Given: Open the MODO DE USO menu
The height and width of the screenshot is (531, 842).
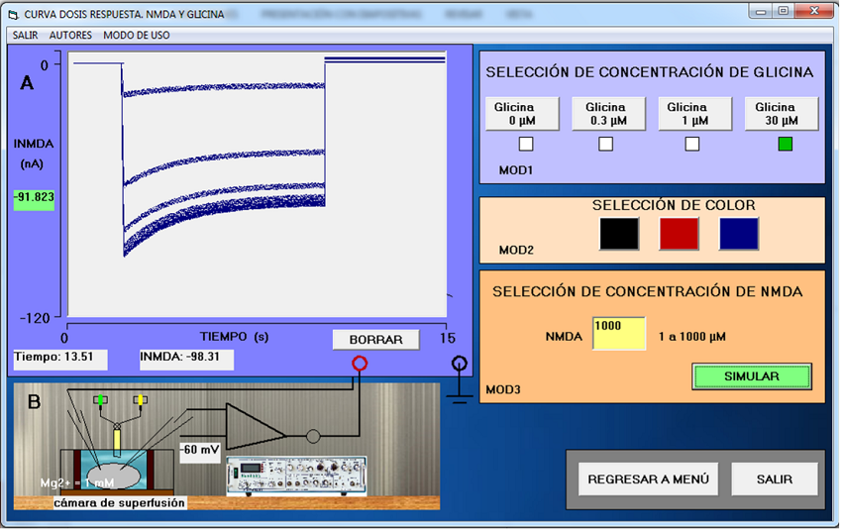Looking at the screenshot, I should [137, 35].
